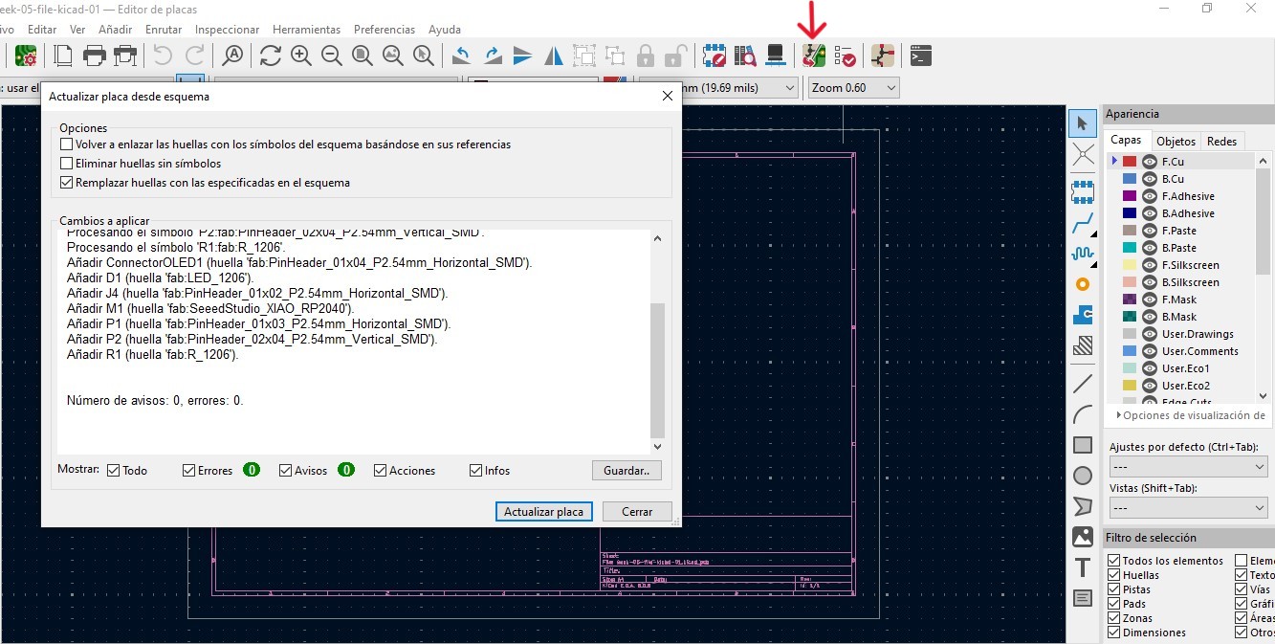Click the Find text icon
1275x644 pixels.
coord(232,56)
